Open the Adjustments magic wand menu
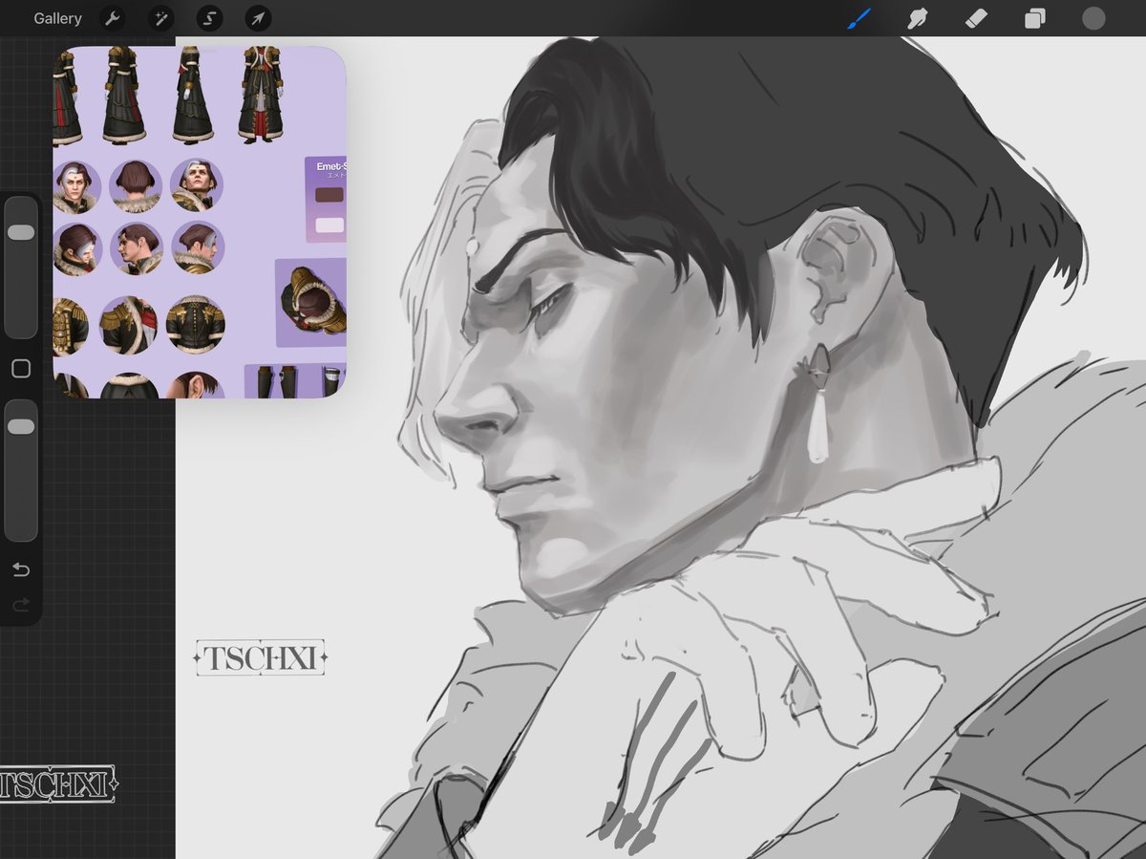The height and width of the screenshot is (859, 1146). point(161,18)
